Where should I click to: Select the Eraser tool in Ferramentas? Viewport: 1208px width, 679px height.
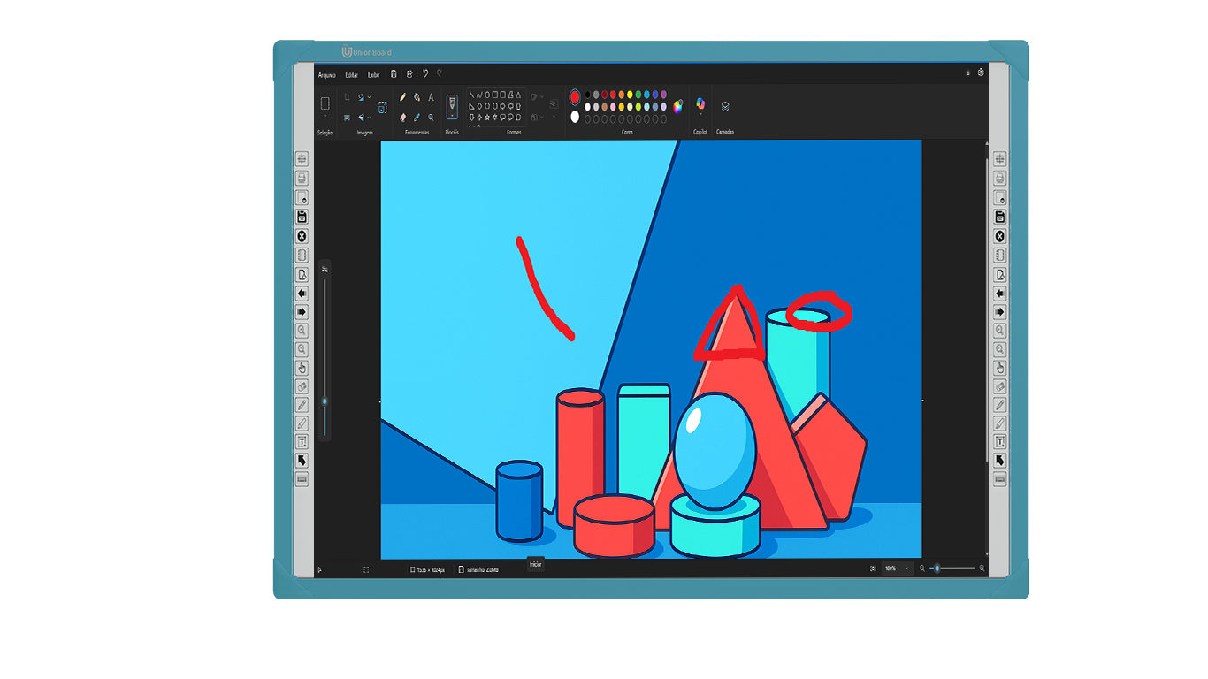(402, 117)
